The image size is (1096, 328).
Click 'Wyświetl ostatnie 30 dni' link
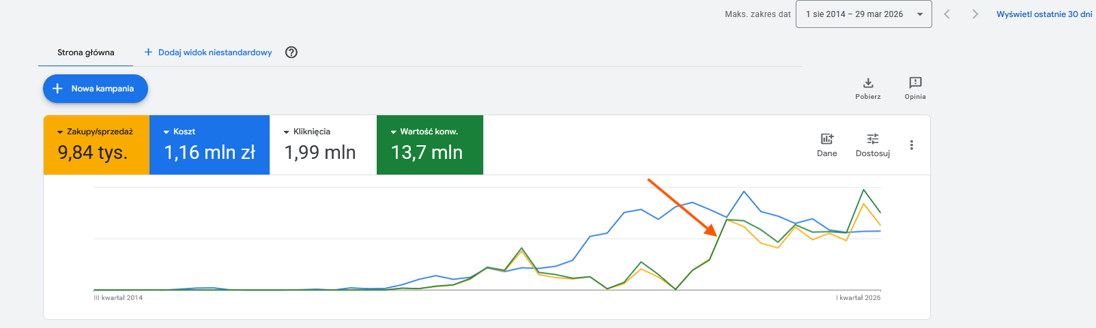[x=1044, y=14]
